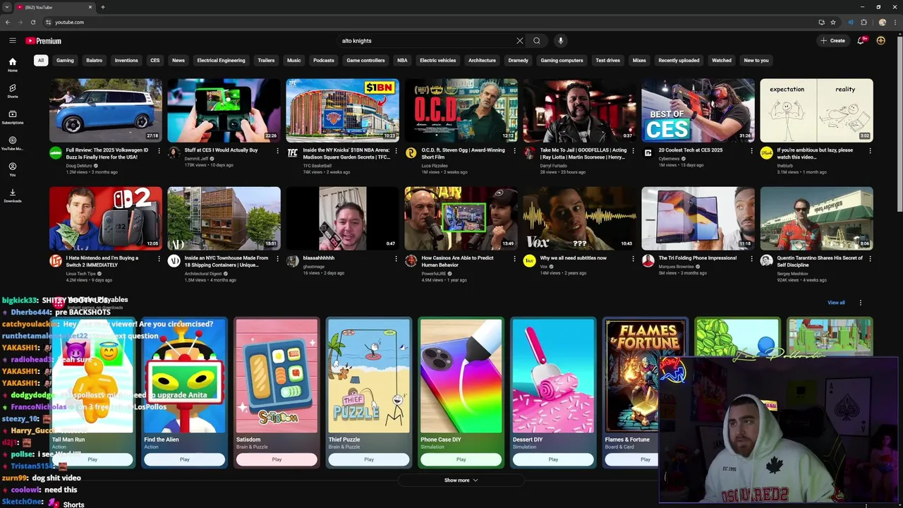Open the shipping container townhouse thumbnail
Image resolution: width=903 pixels, height=508 pixels.
(224, 219)
